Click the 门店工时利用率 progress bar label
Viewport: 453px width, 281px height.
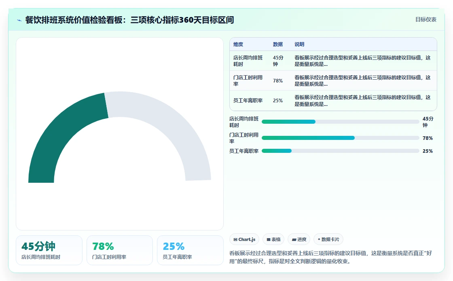[244, 138]
